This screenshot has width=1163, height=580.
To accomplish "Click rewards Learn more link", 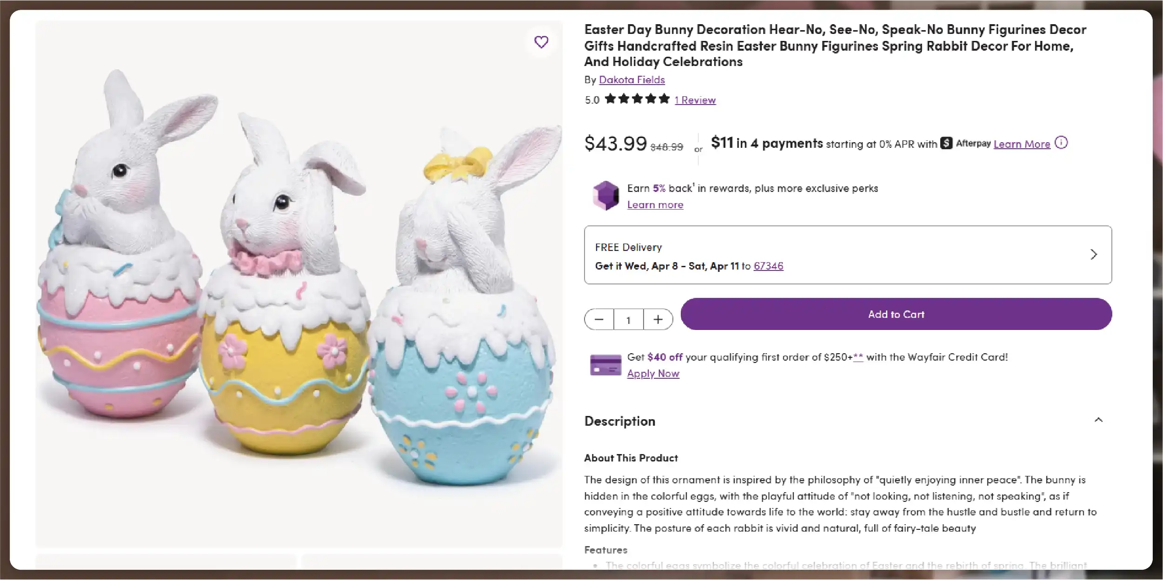I will pyautogui.click(x=655, y=205).
